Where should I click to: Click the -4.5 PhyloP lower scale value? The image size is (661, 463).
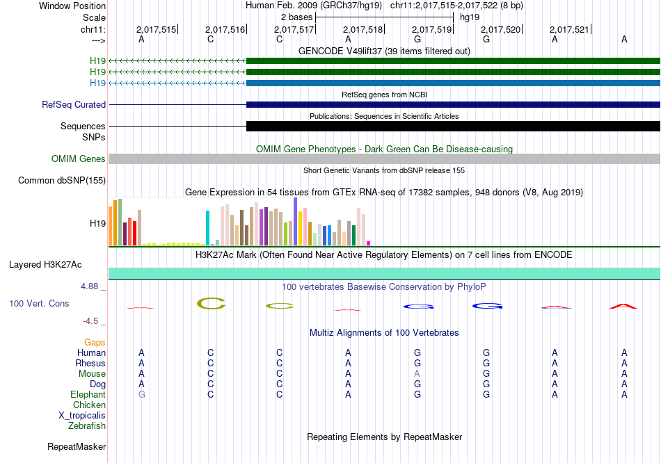click(90, 321)
